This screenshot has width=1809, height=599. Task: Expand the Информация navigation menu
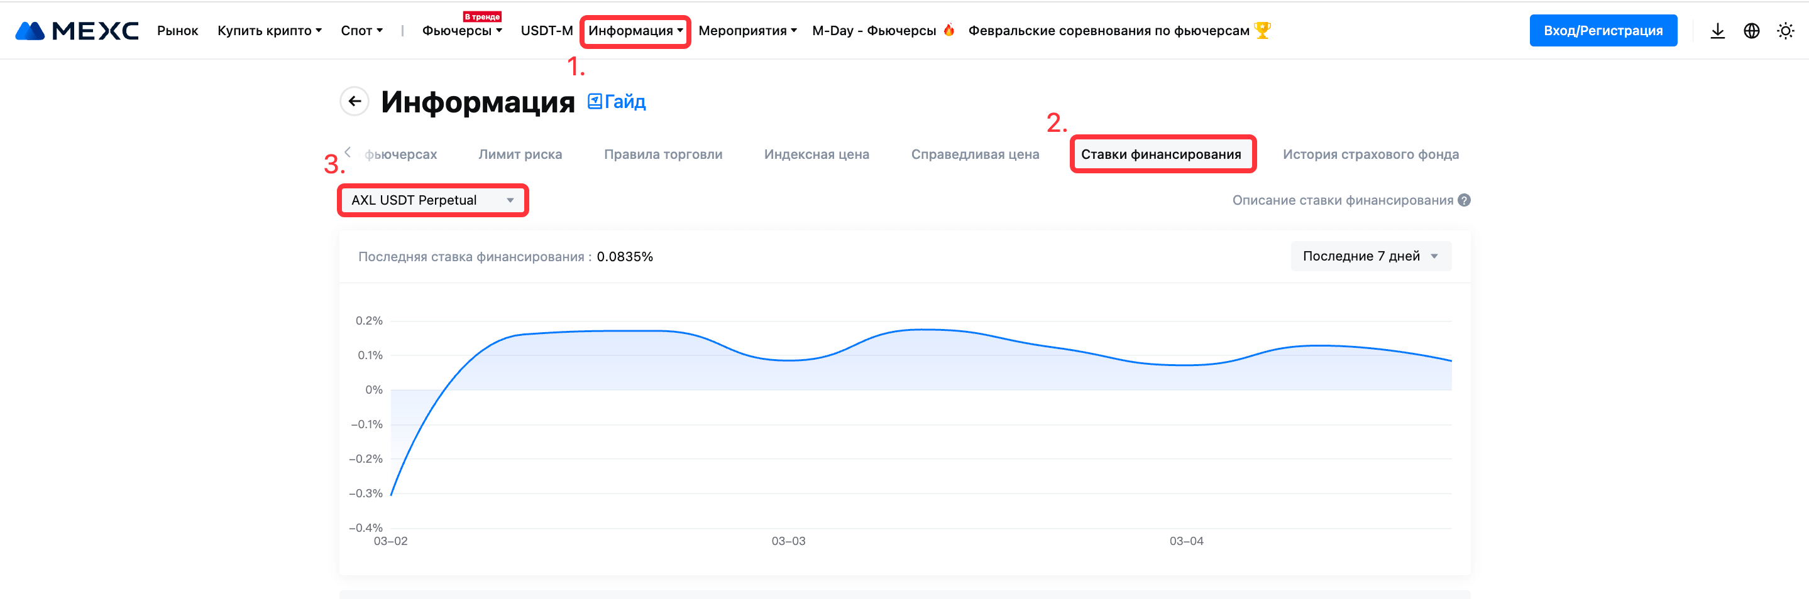click(x=635, y=31)
